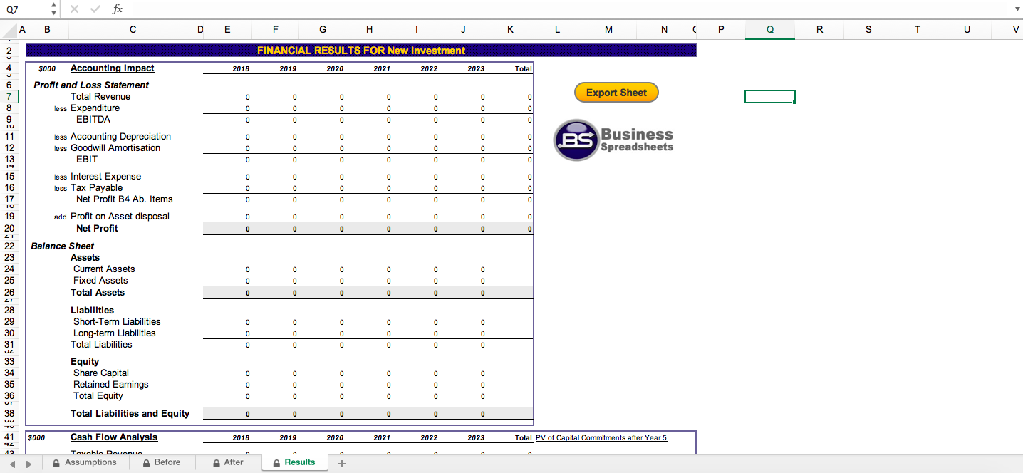Select column K header
Viewport: 1023px width, 473px height.
pyautogui.click(x=510, y=29)
